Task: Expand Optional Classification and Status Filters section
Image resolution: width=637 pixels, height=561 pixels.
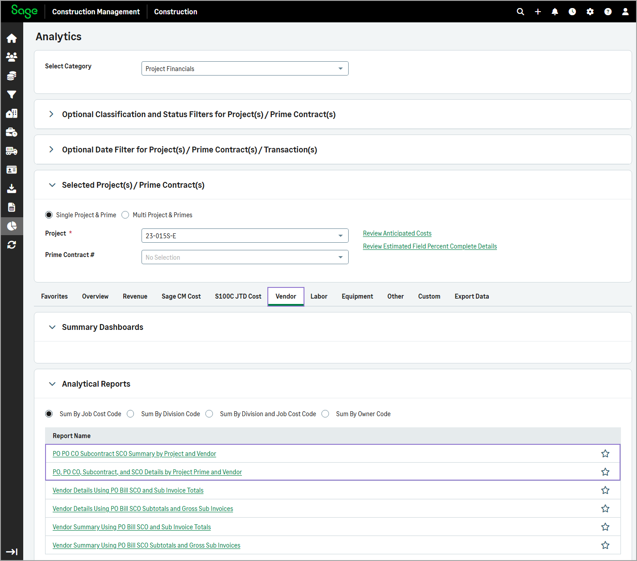Action: click(x=51, y=114)
